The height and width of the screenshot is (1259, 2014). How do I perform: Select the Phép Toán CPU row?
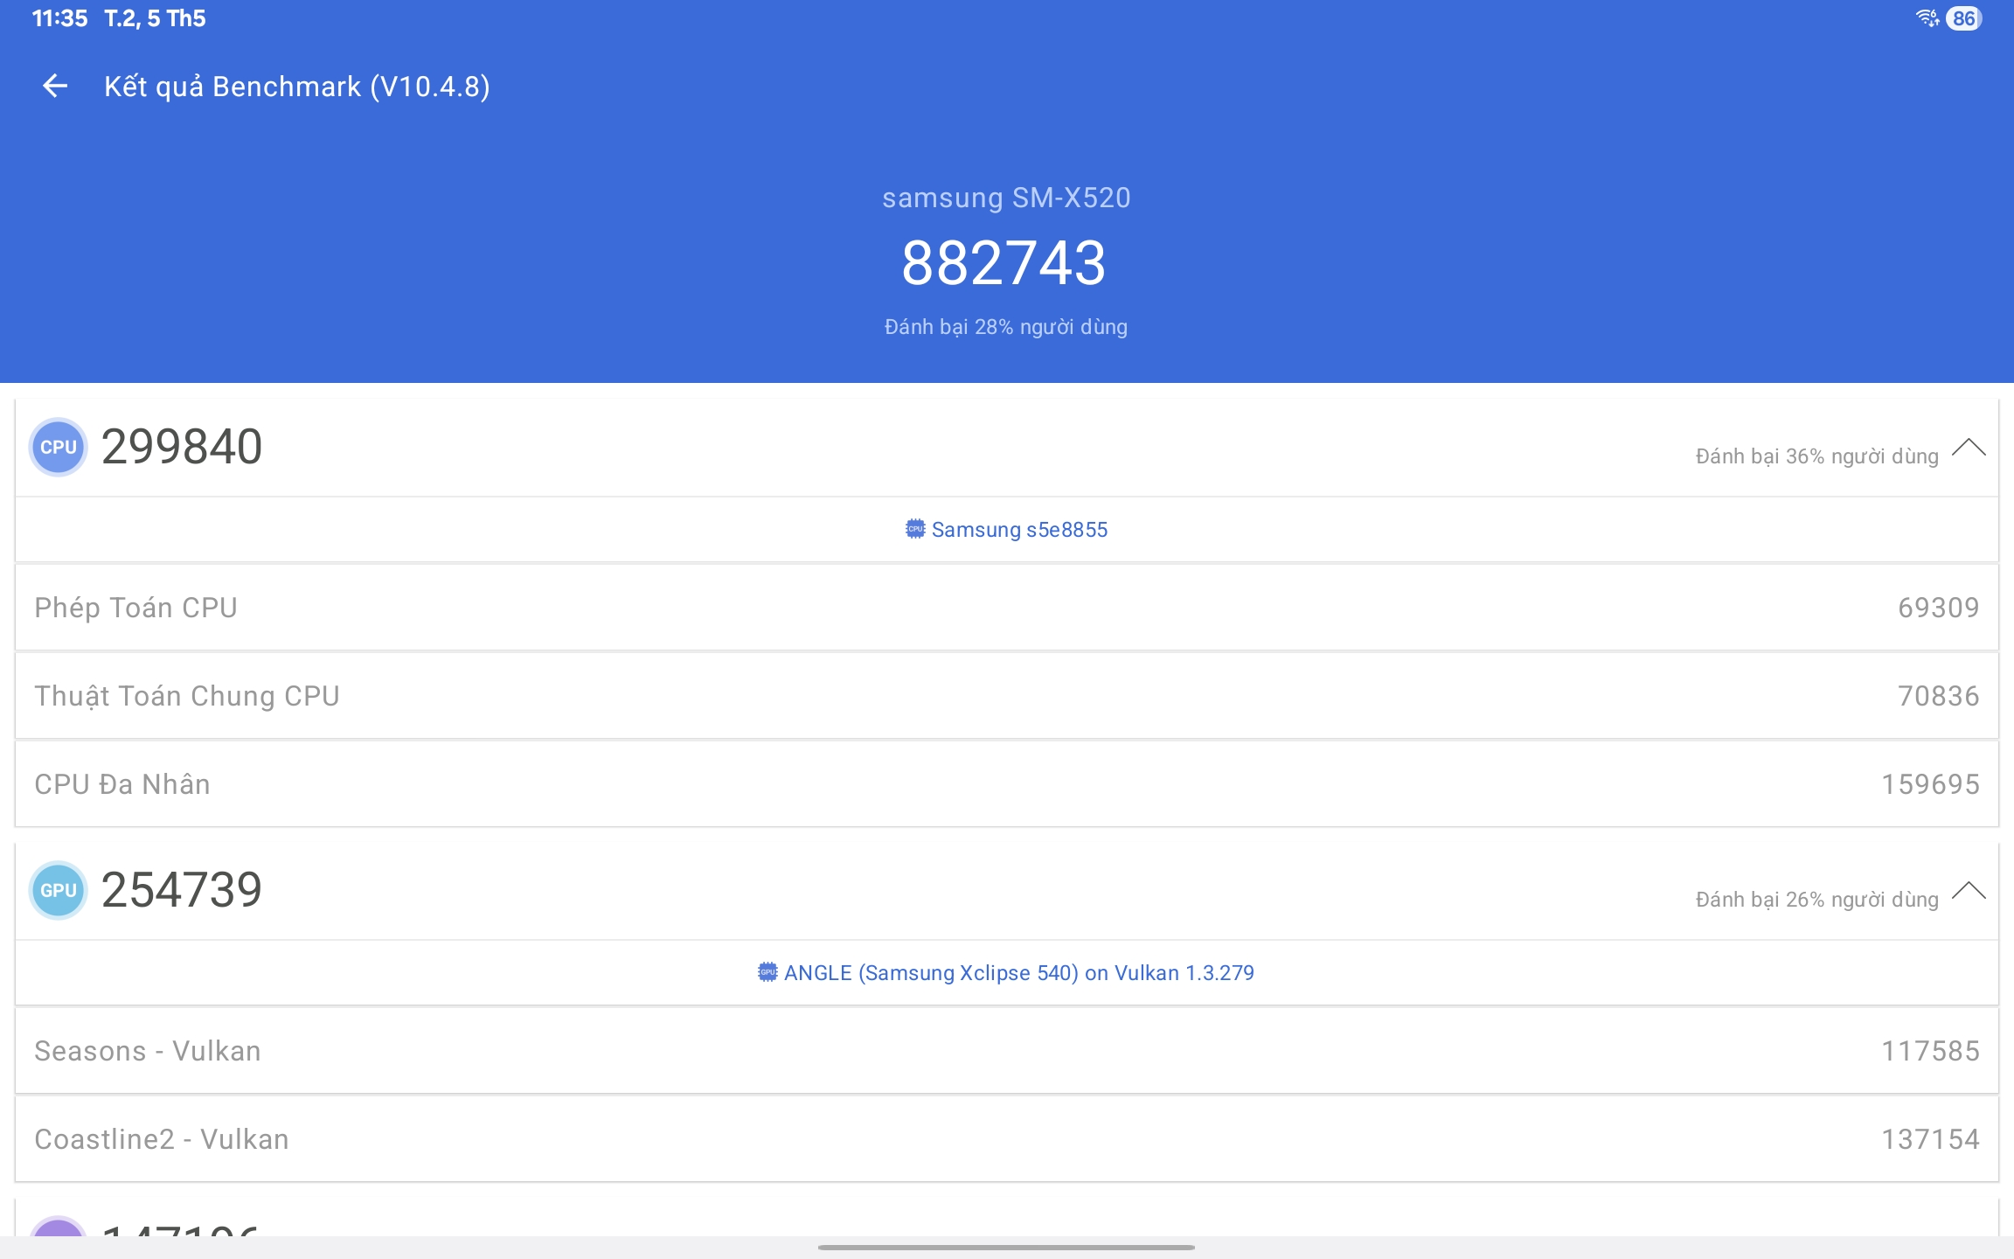(x=1007, y=608)
